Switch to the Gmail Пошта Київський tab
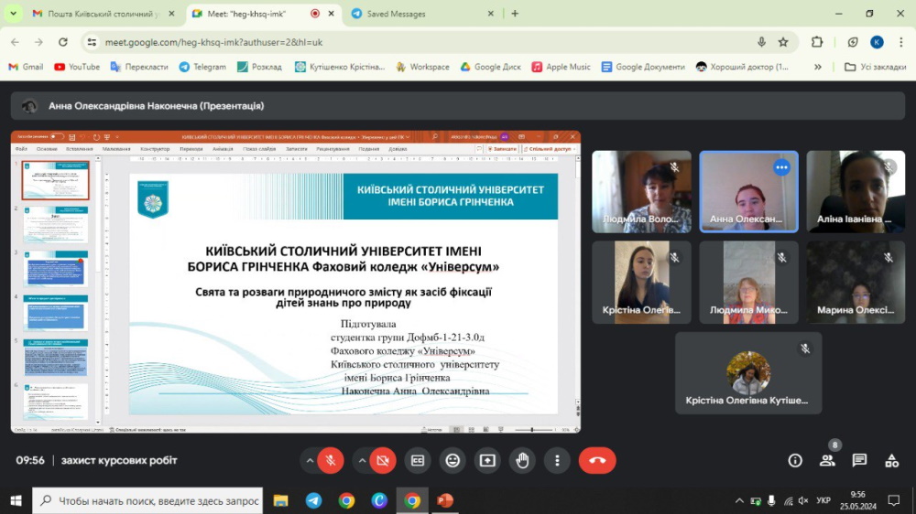This screenshot has height=514, width=916. coord(104,14)
